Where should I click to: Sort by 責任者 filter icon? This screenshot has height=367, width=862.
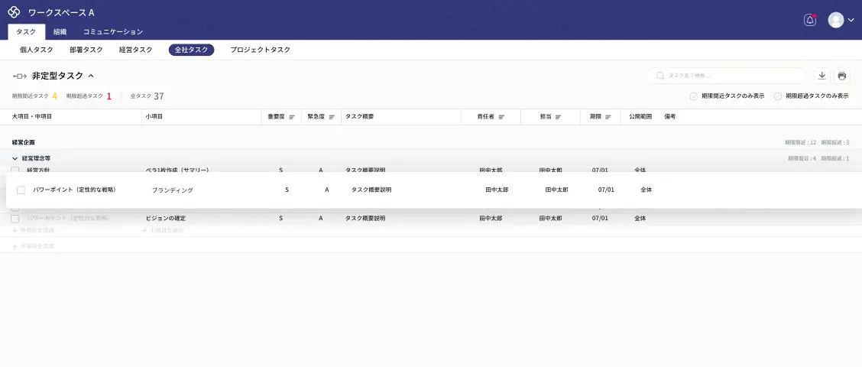(x=501, y=117)
